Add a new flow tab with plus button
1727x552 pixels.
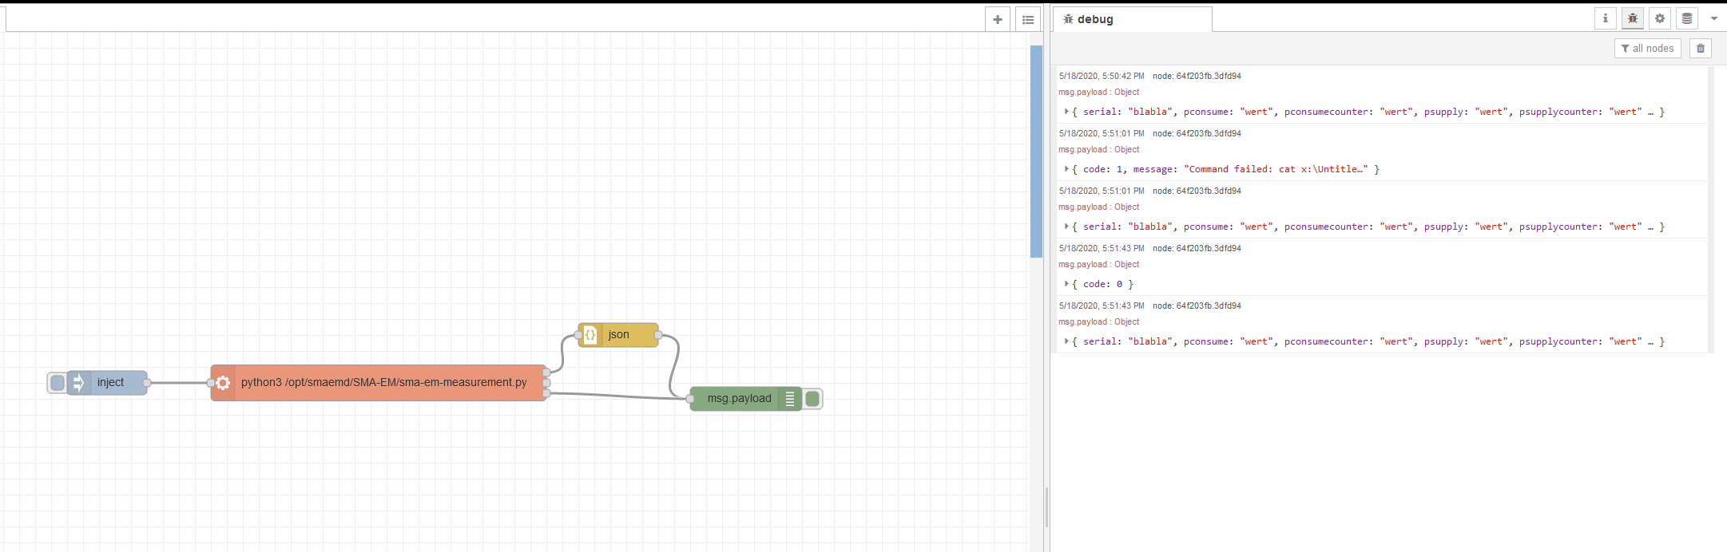point(997,19)
